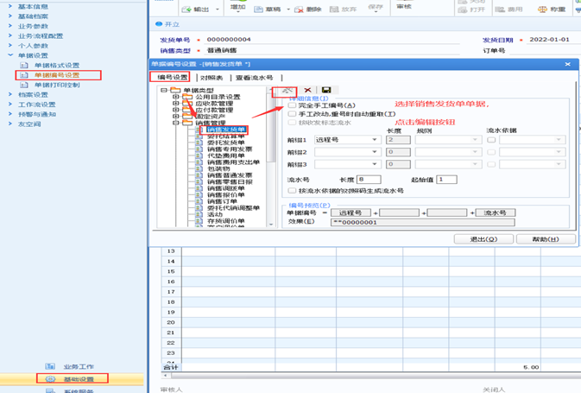
Task: Click the document icon beside 销售专用发票
Action: coord(199,149)
